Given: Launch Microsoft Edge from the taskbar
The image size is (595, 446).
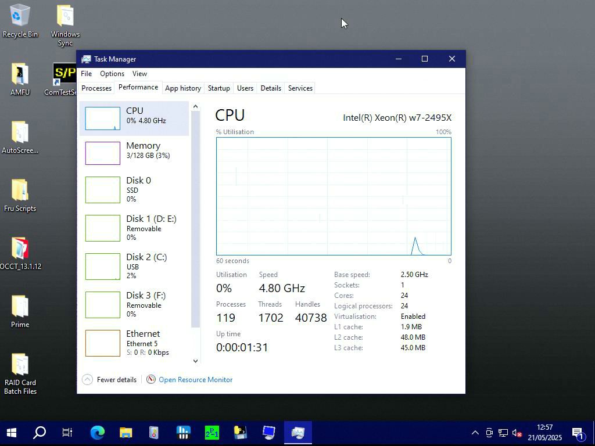Looking at the screenshot, I should [97, 432].
